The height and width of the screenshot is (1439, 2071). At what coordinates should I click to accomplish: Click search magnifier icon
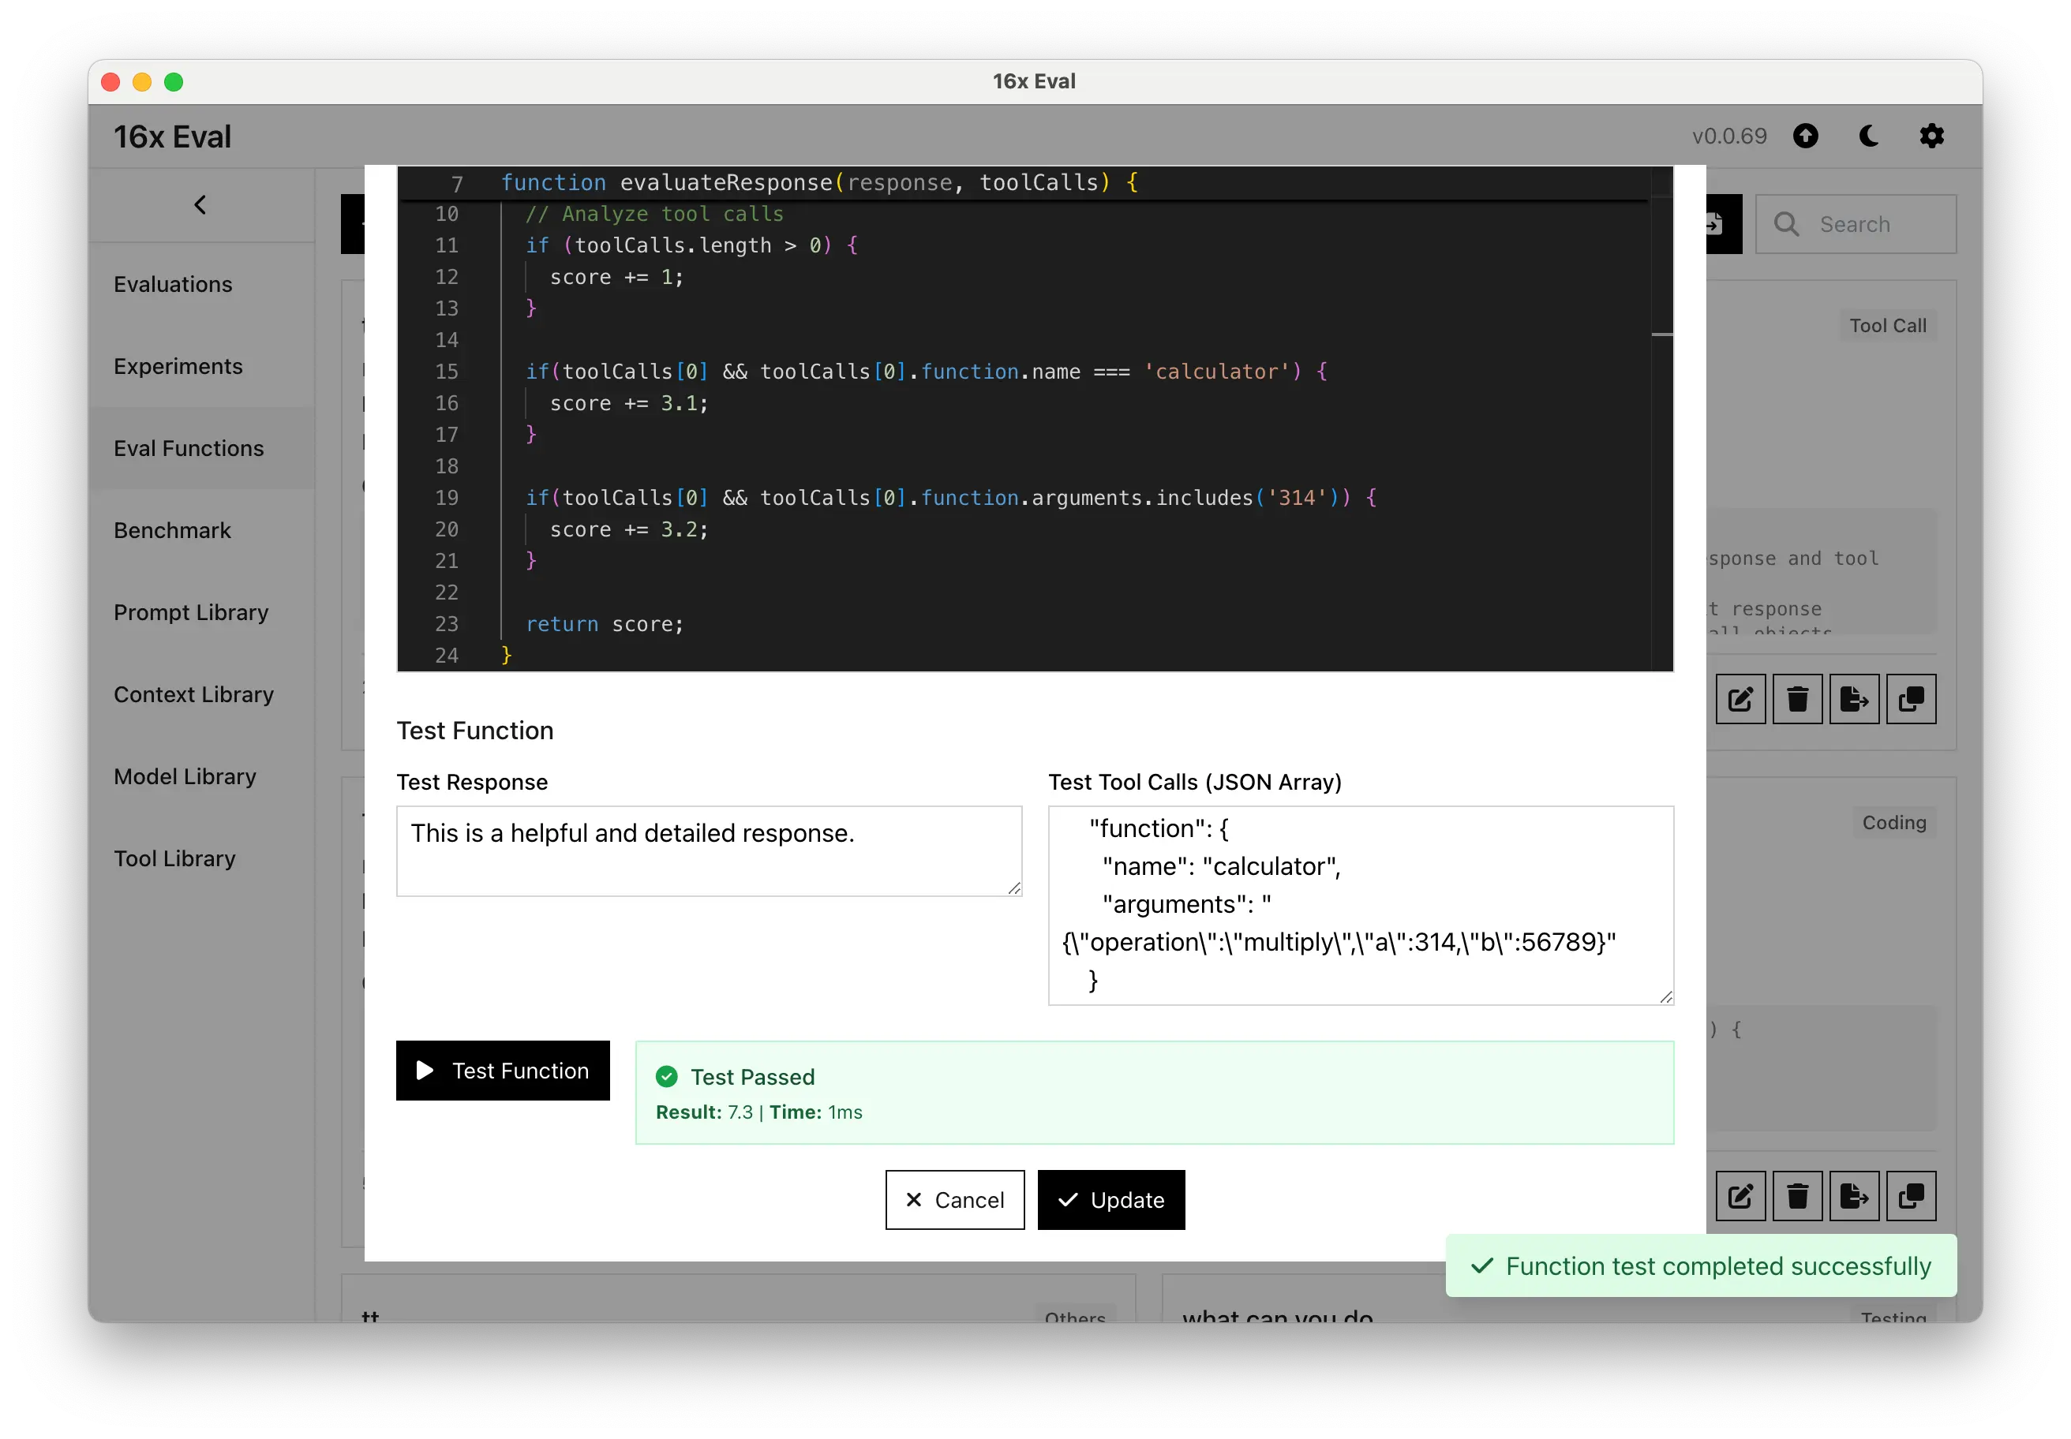coord(1786,223)
